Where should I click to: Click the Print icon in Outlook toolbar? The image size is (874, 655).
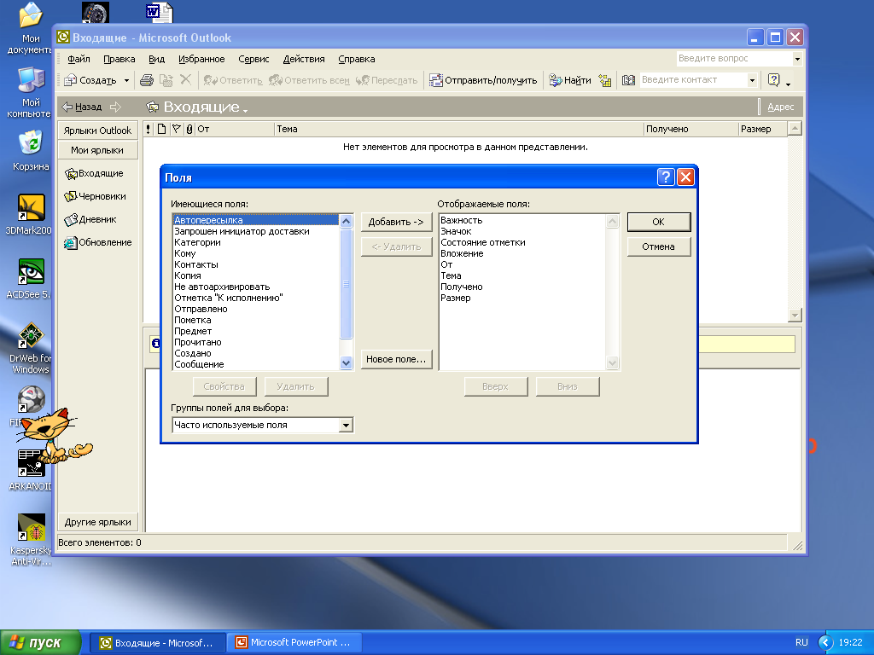click(x=147, y=80)
